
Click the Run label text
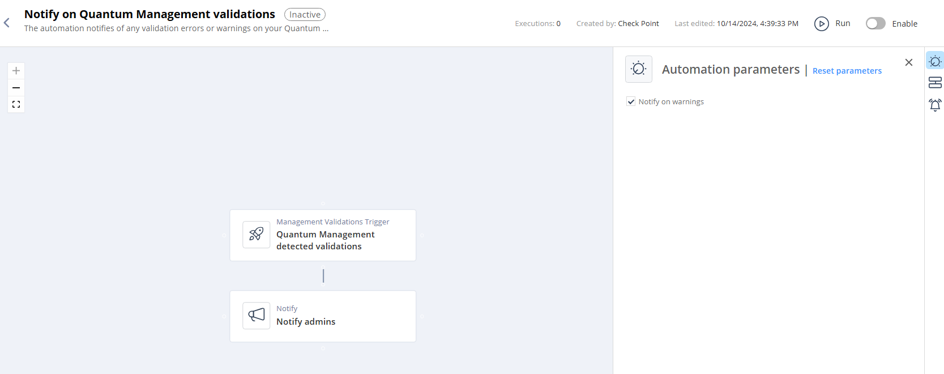[843, 23]
